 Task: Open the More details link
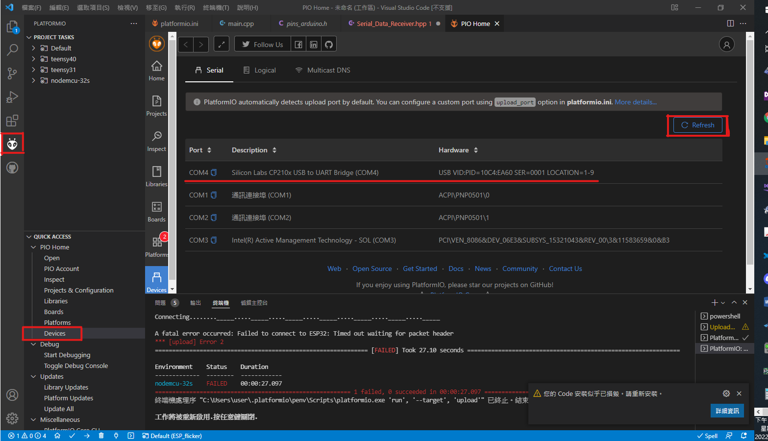636,102
